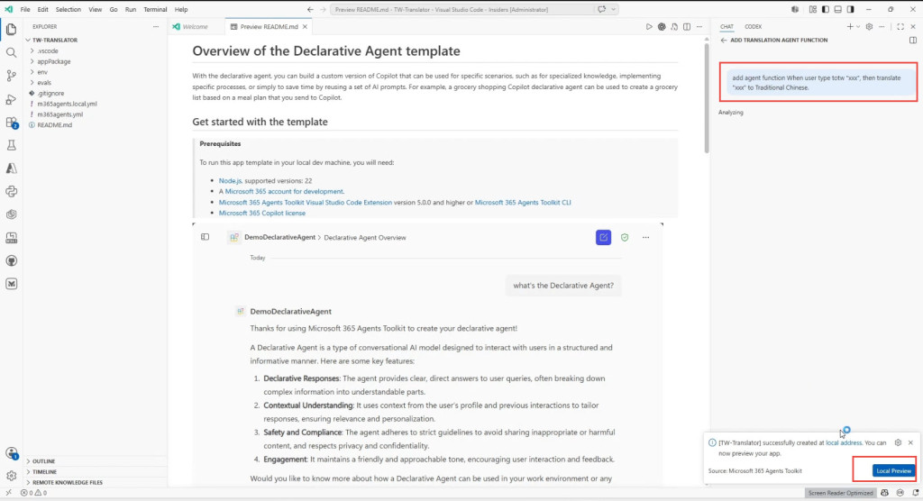This screenshot has height=501, width=923.
Task: Open the Accounts icon in activity bar
Action: [x=11, y=452]
